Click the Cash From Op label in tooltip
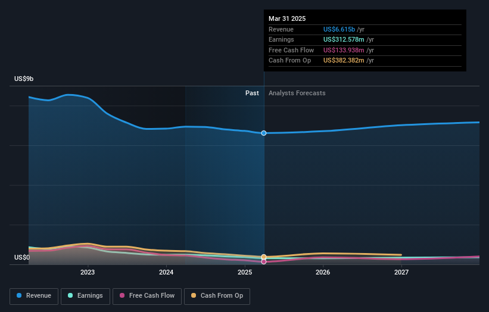 click(289, 61)
